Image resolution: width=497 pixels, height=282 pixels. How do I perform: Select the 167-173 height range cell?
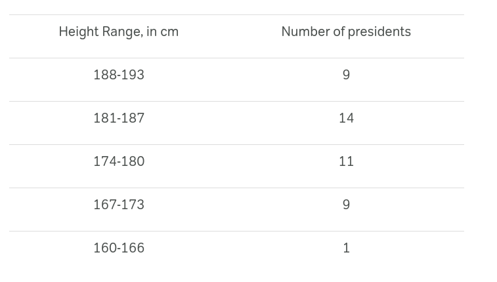[119, 205]
